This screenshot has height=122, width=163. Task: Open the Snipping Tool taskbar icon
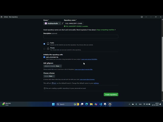click(x=105, y=104)
